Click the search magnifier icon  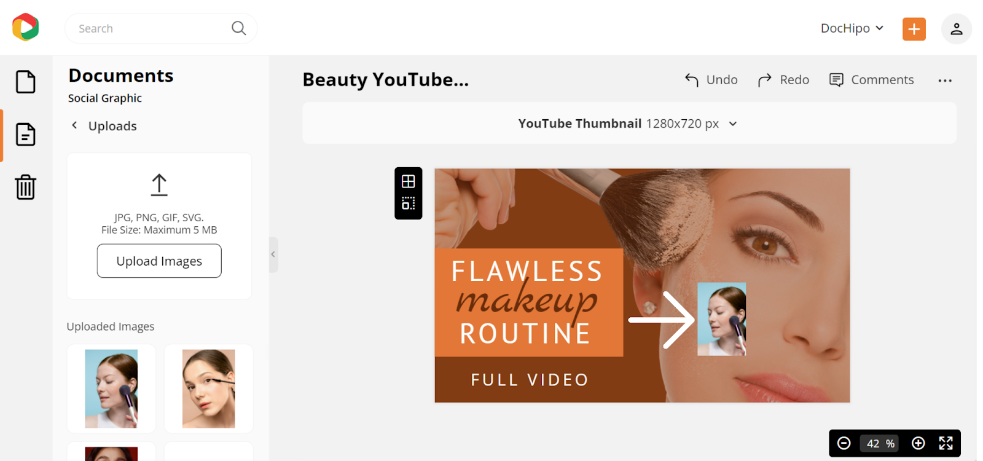tap(239, 28)
